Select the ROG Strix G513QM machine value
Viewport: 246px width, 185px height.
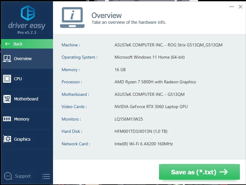[168, 45]
